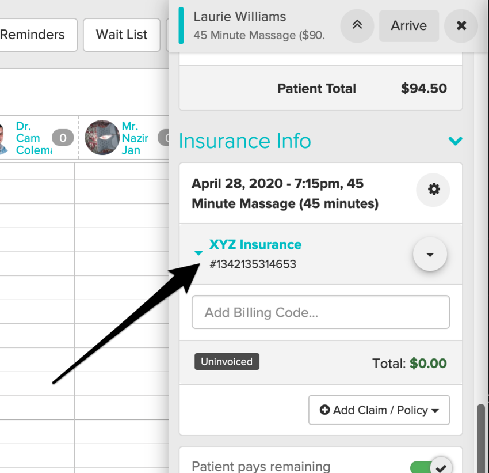Click Dr. Cam Coleman's avatar photo

coord(3,138)
